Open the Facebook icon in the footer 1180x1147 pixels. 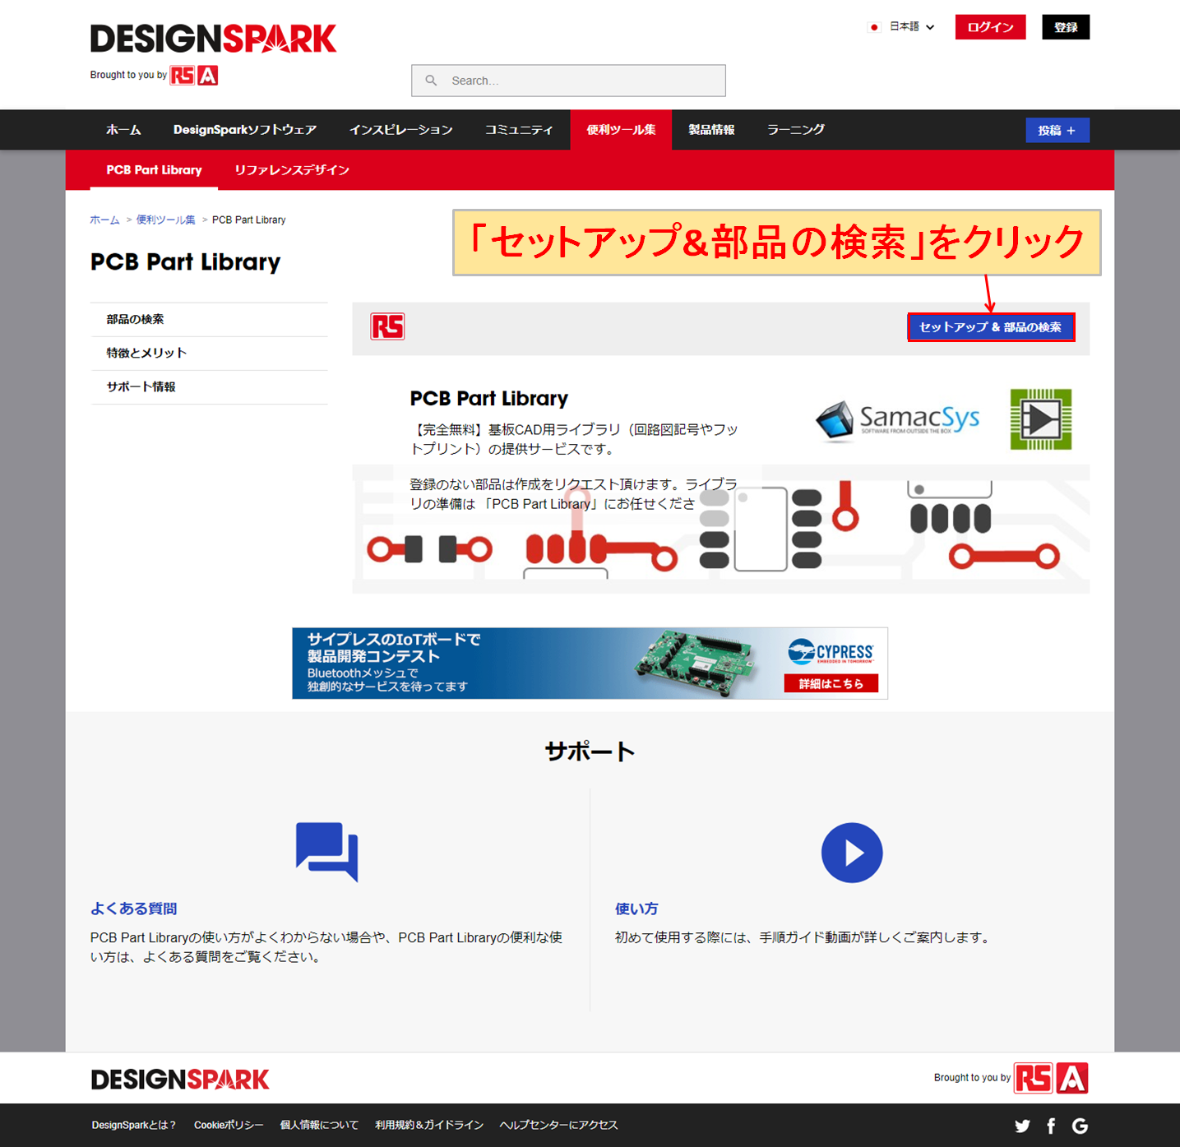(1051, 1125)
